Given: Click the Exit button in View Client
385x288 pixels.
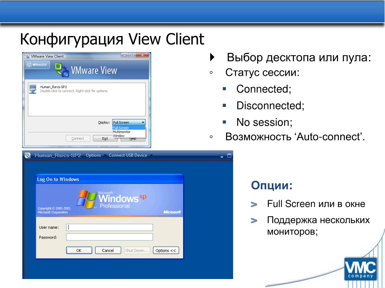Looking at the screenshot, I should 105,138.
